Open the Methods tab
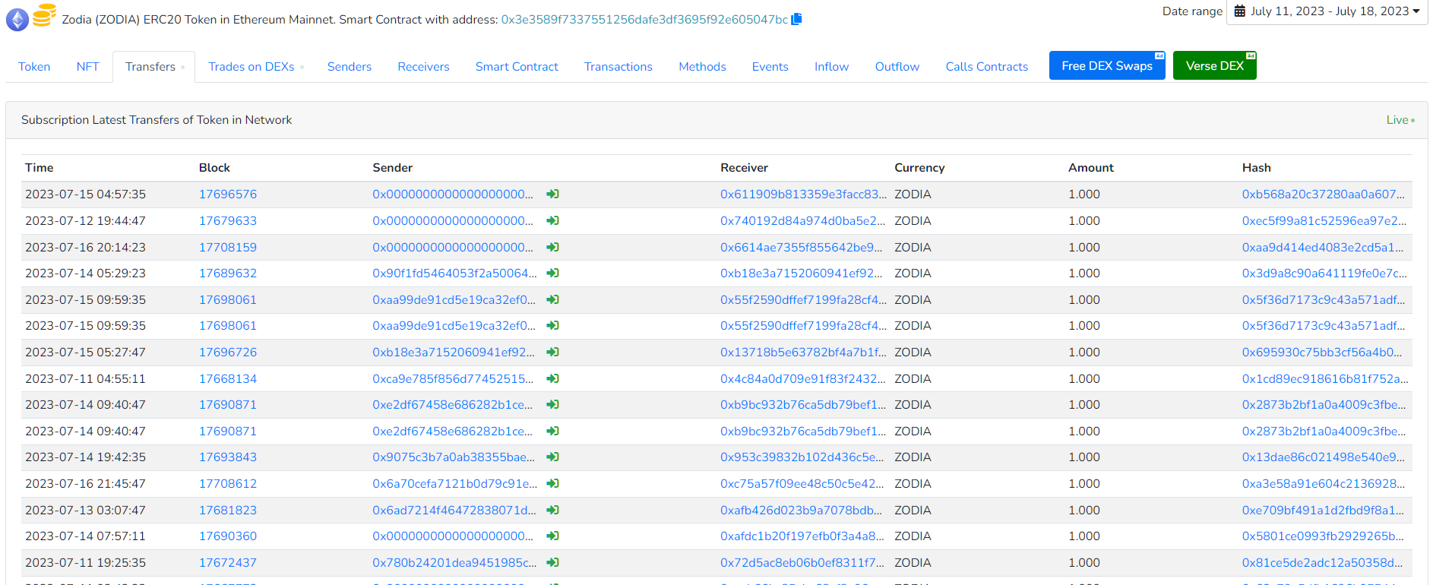Image resolution: width=1433 pixels, height=585 pixels. click(x=702, y=67)
